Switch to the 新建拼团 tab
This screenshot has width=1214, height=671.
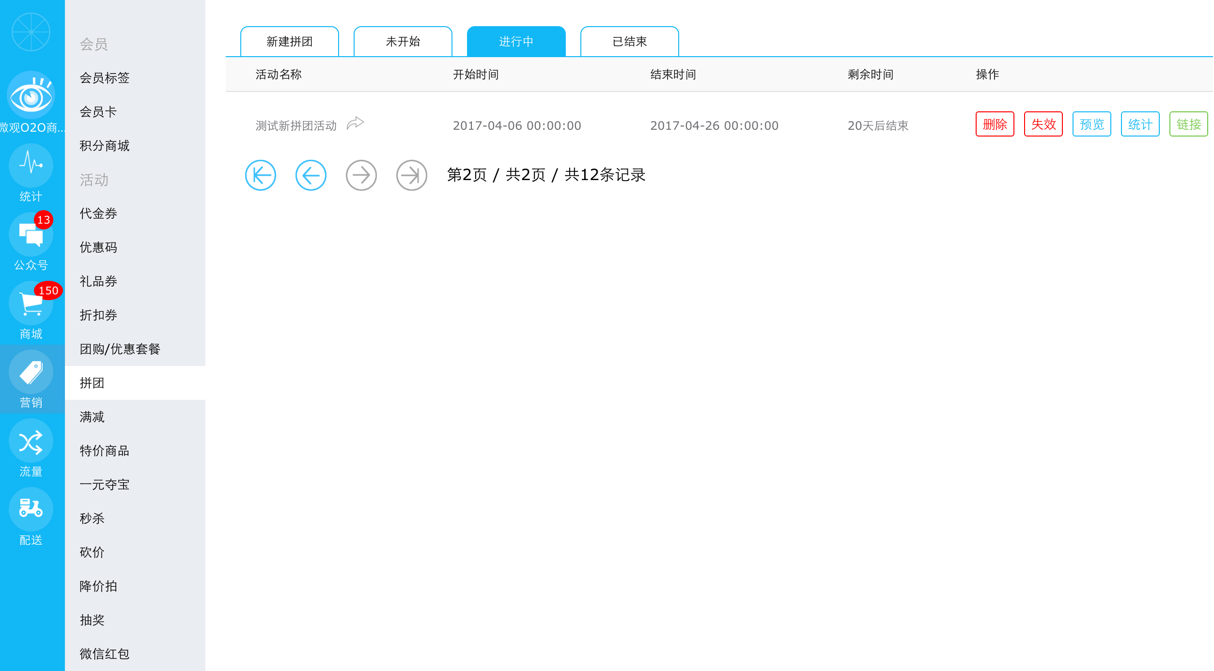tap(290, 42)
